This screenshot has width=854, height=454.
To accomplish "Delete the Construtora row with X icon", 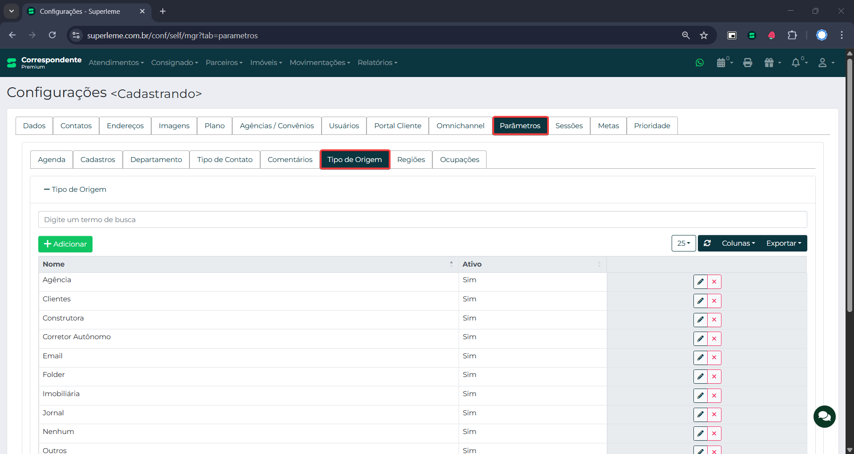I will point(714,320).
